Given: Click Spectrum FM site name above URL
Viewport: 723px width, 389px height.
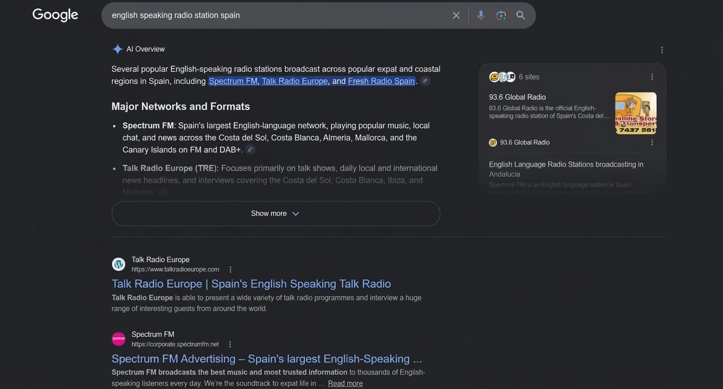Looking at the screenshot, I should pyautogui.click(x=153, y=334).
